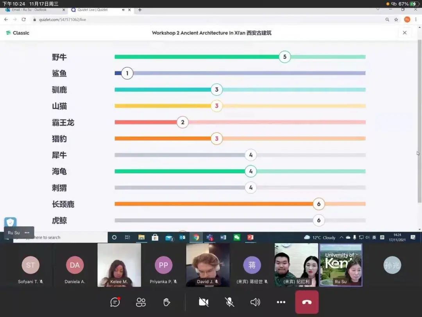This screenshot has width=422, height=317.
Task: Mute audio on the Quizlet Live tab
Action: pyautogui.click(x=124, y=10)
